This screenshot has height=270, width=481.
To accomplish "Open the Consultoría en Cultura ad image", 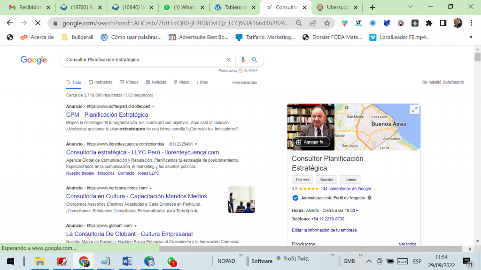I will coord(241,200).
